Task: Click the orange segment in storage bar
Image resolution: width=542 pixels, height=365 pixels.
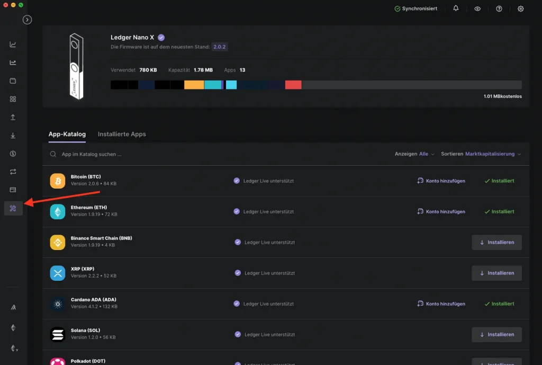Action: click(x=194, y=85)
